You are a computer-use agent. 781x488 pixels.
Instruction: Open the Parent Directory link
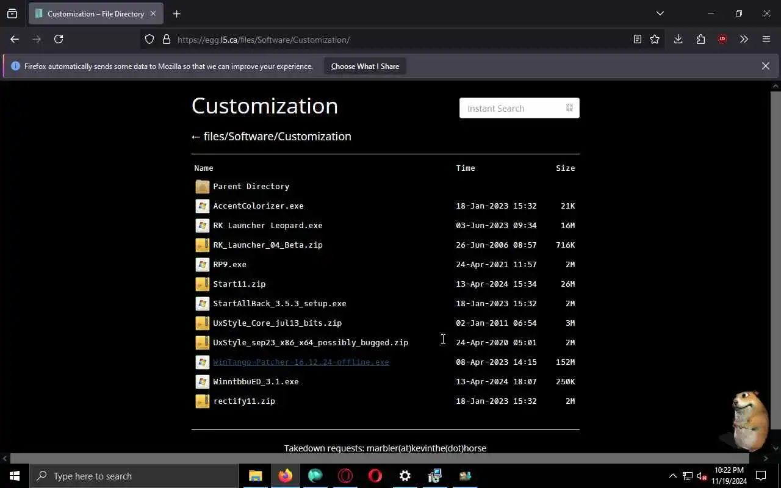251,186
